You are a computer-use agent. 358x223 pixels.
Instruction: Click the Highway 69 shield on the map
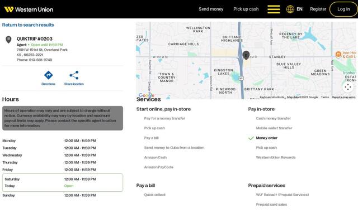(241, 78)
